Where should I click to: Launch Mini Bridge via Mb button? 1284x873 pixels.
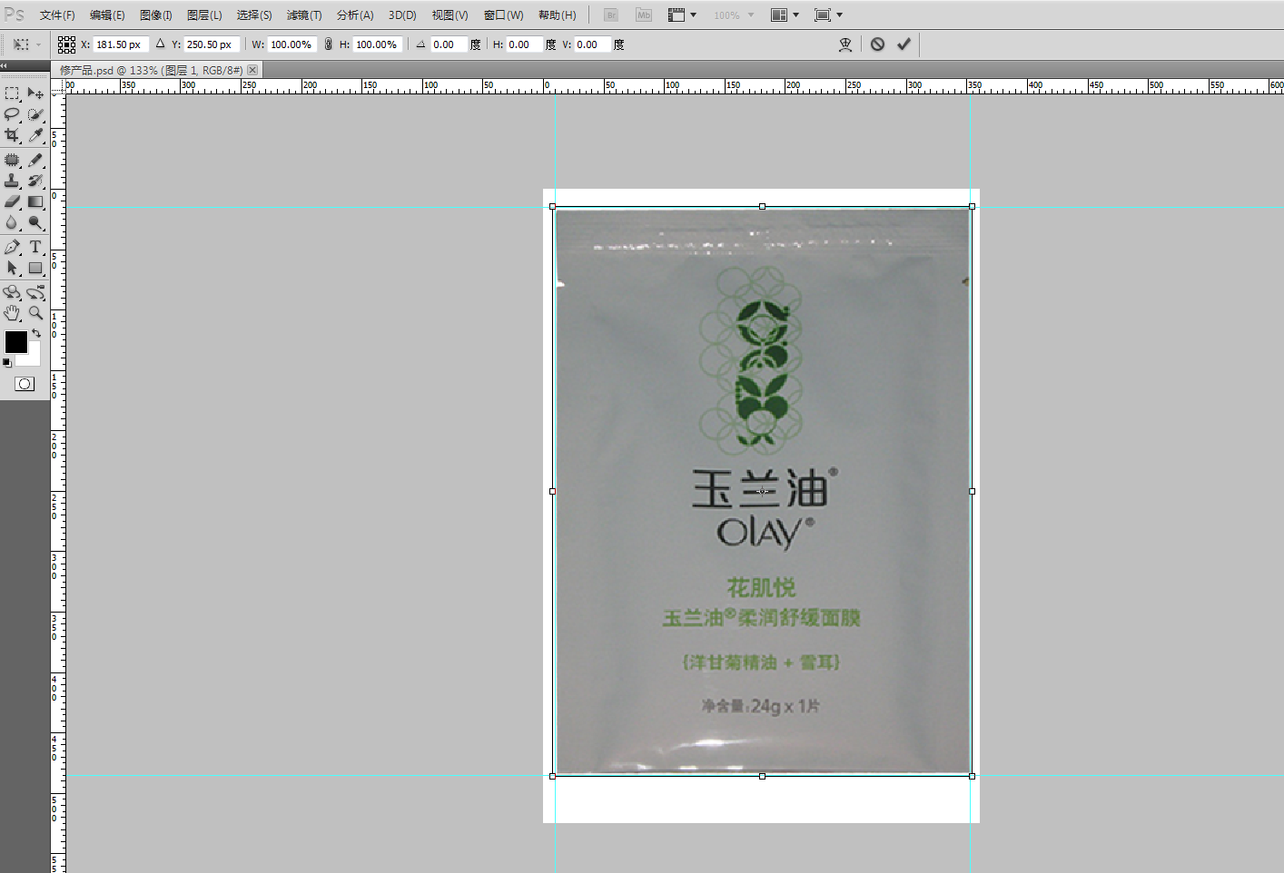pyautogui.click(x=644, y=15)
